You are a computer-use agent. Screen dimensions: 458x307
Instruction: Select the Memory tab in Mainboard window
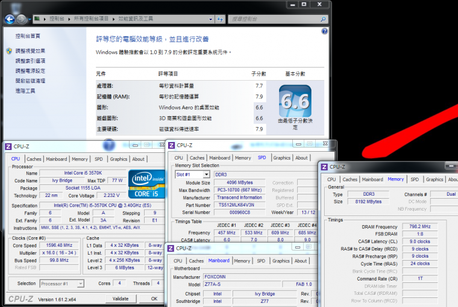242,261
